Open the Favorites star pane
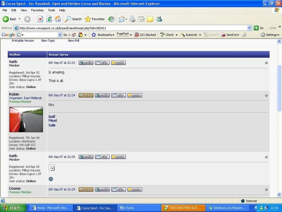 (x=94, y=19)
